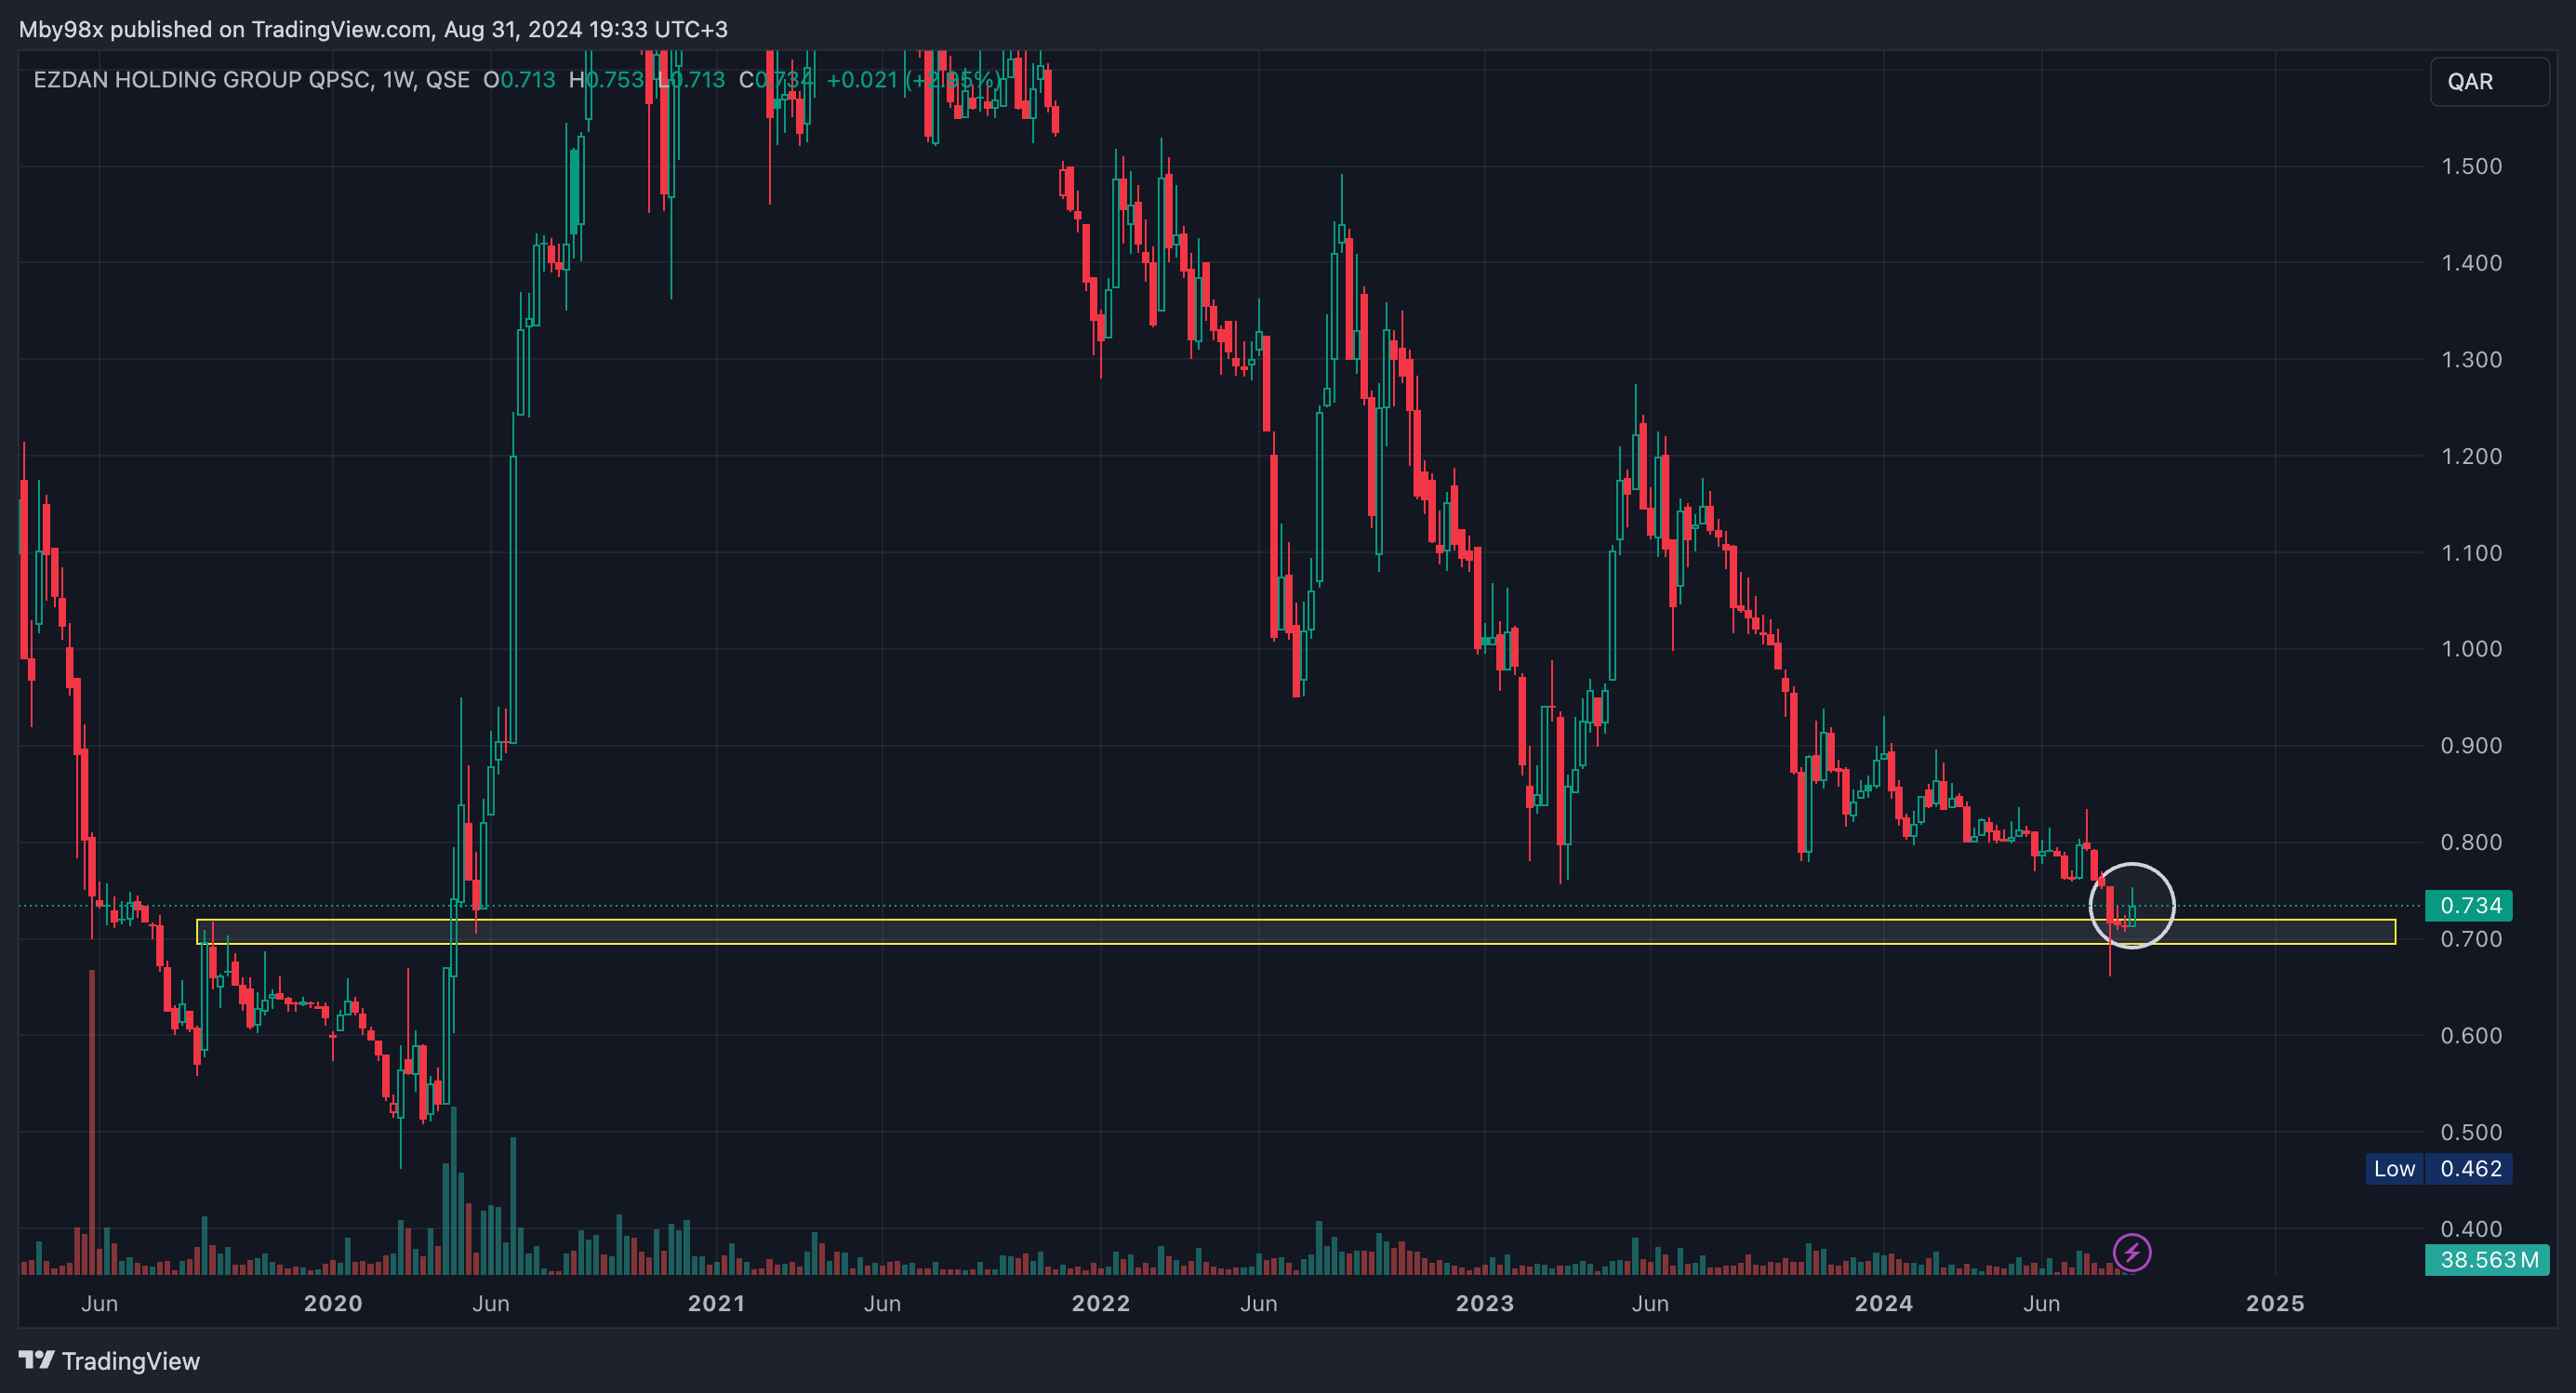Screen dimensions: 2576x1393
Task: Click the EZDAN HOLDING GROUP QPSC symbol title
Action: (x=202, y=80)
